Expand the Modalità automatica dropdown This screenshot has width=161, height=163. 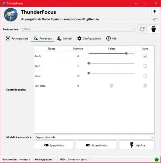(x=94, y=137)
